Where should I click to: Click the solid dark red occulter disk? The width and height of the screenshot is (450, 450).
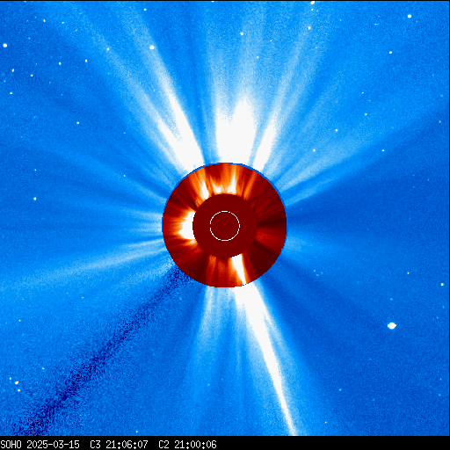tap(225, 226)
